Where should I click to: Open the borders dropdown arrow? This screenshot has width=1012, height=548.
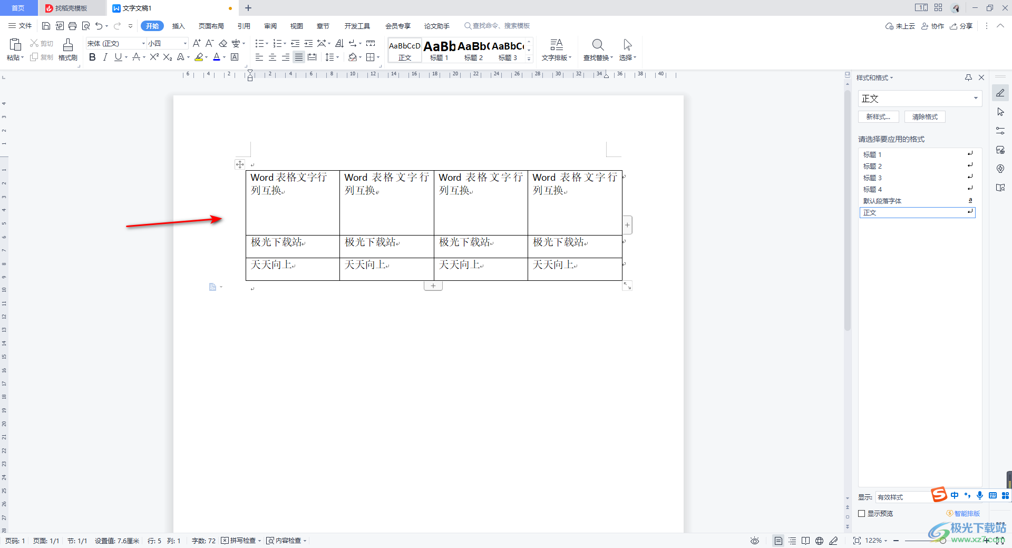tap(378, 57)
